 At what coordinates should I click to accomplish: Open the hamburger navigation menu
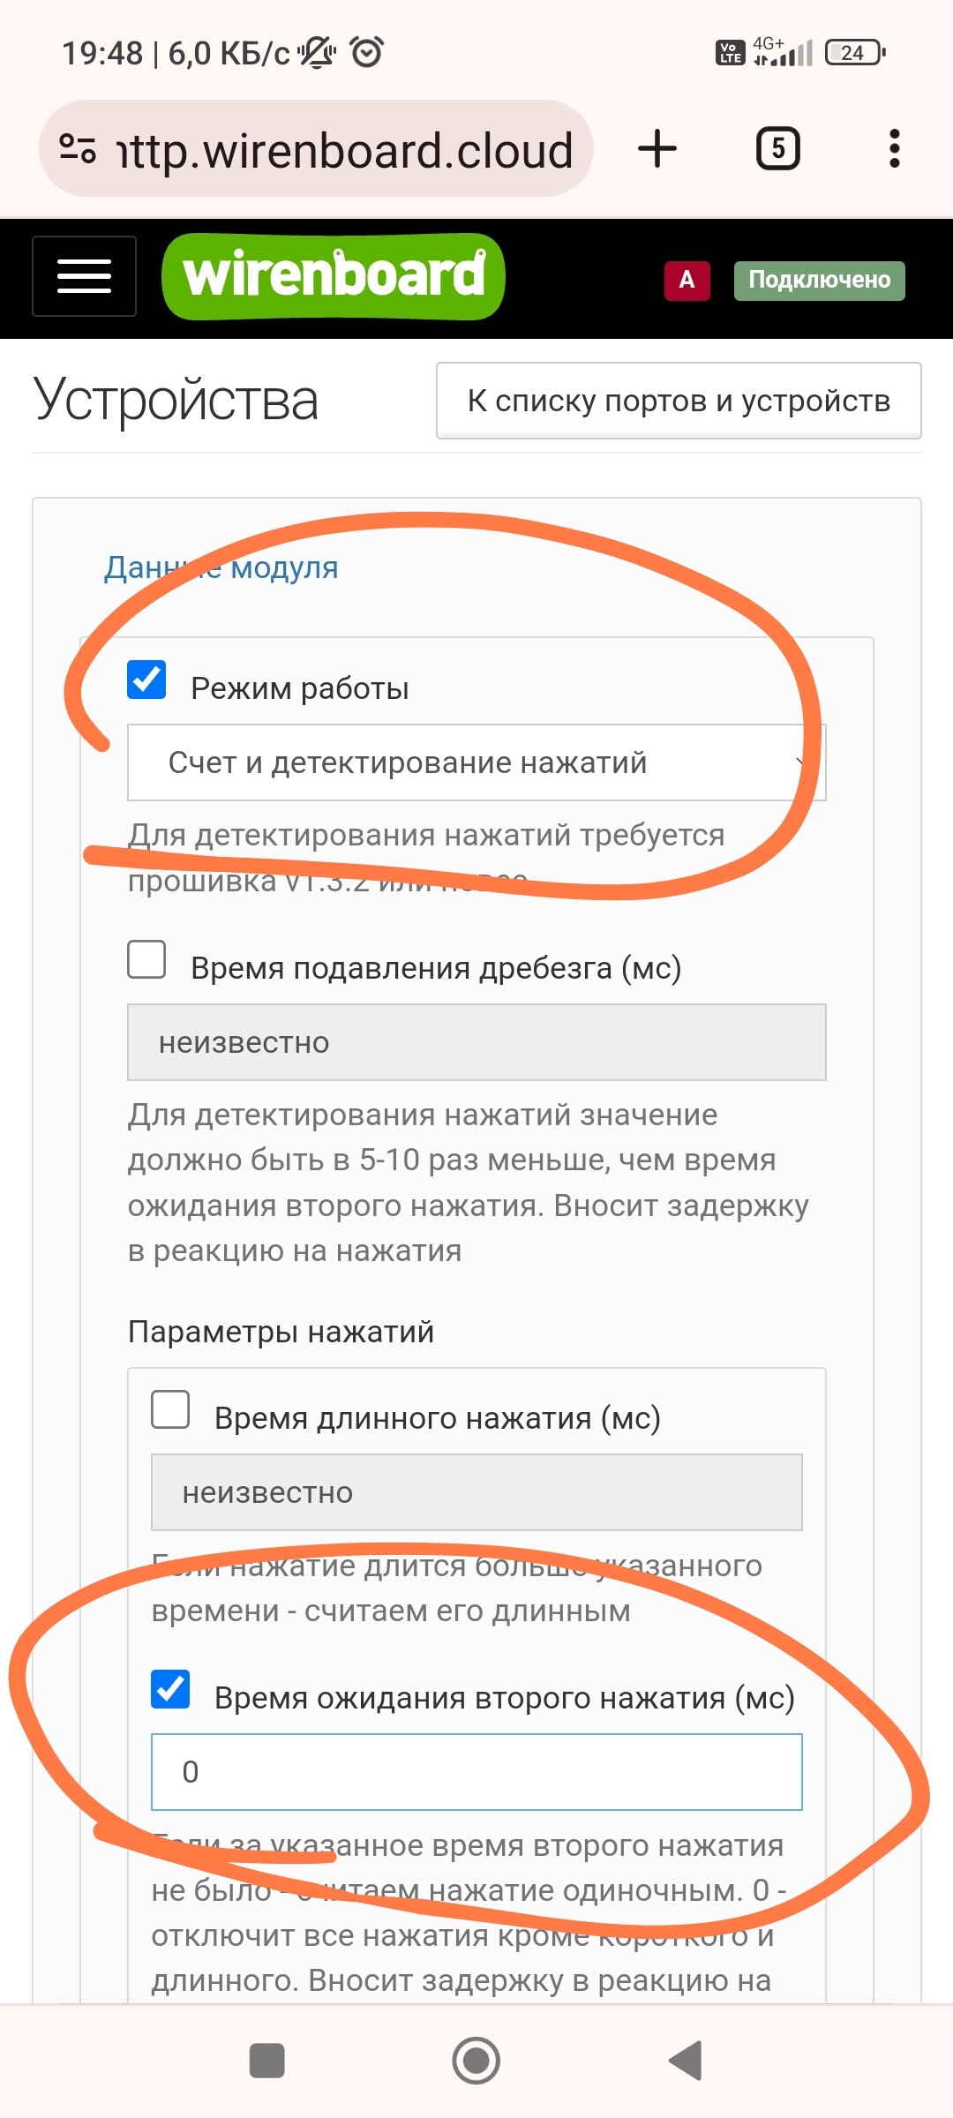click(84, 276)
